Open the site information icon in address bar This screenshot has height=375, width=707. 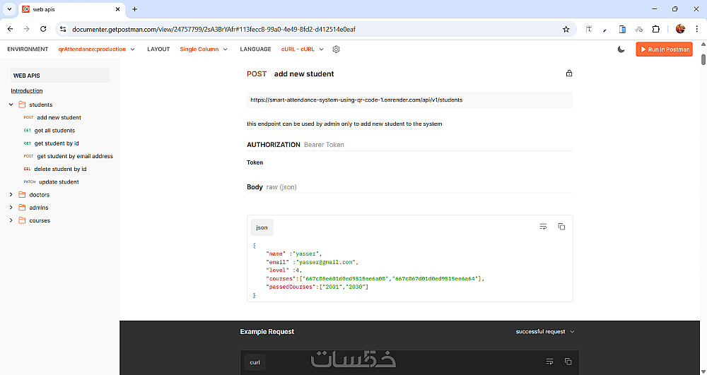tap(63, 29)
